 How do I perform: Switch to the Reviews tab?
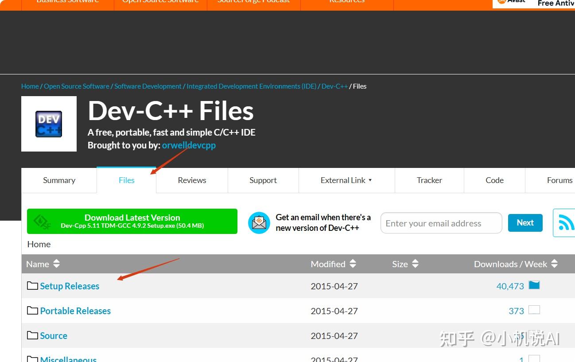click(x=191, y=180)
